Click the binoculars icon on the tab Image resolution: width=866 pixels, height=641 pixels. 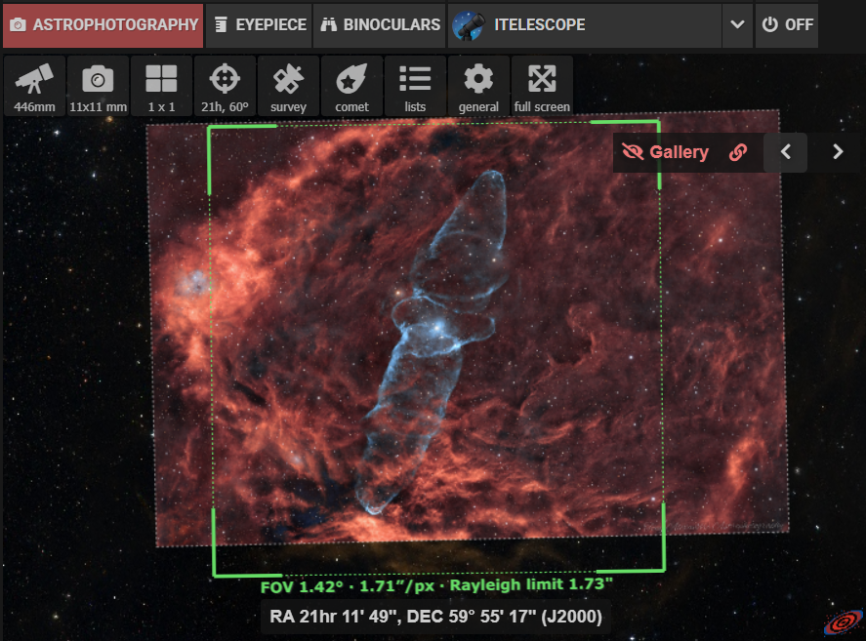[329, 24]
